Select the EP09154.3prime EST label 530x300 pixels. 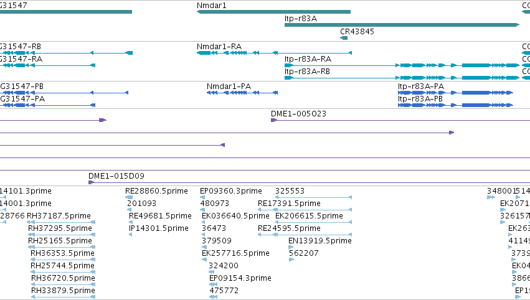click(x=240, y=278)
